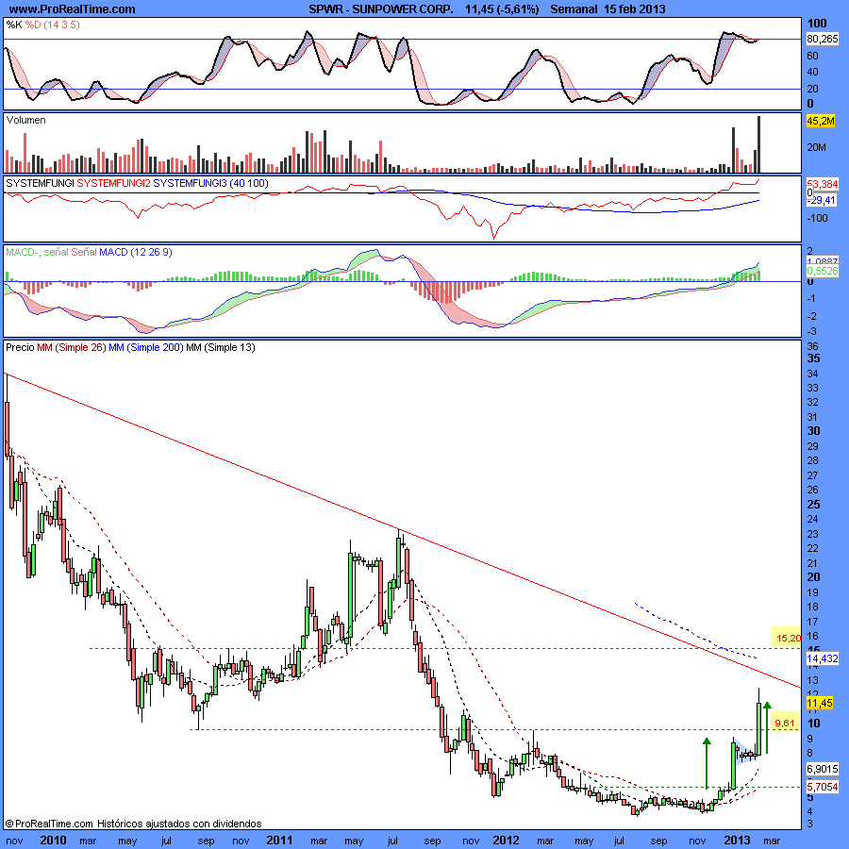Select the Volumen panel label

[x=26, y=120]
